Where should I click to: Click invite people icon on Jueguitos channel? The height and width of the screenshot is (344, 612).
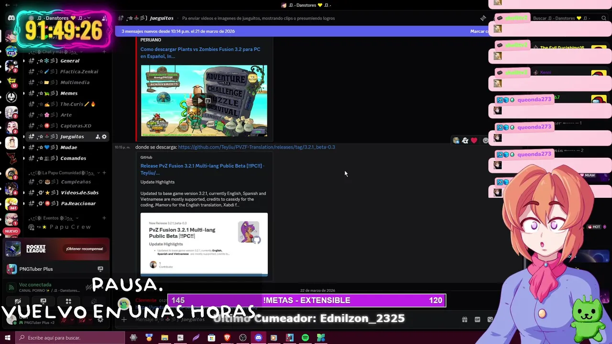pyautogui.click(x=98, y=137)
